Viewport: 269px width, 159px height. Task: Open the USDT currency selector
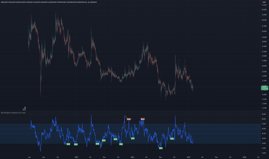pyautogui.click(x=264, y=2)
